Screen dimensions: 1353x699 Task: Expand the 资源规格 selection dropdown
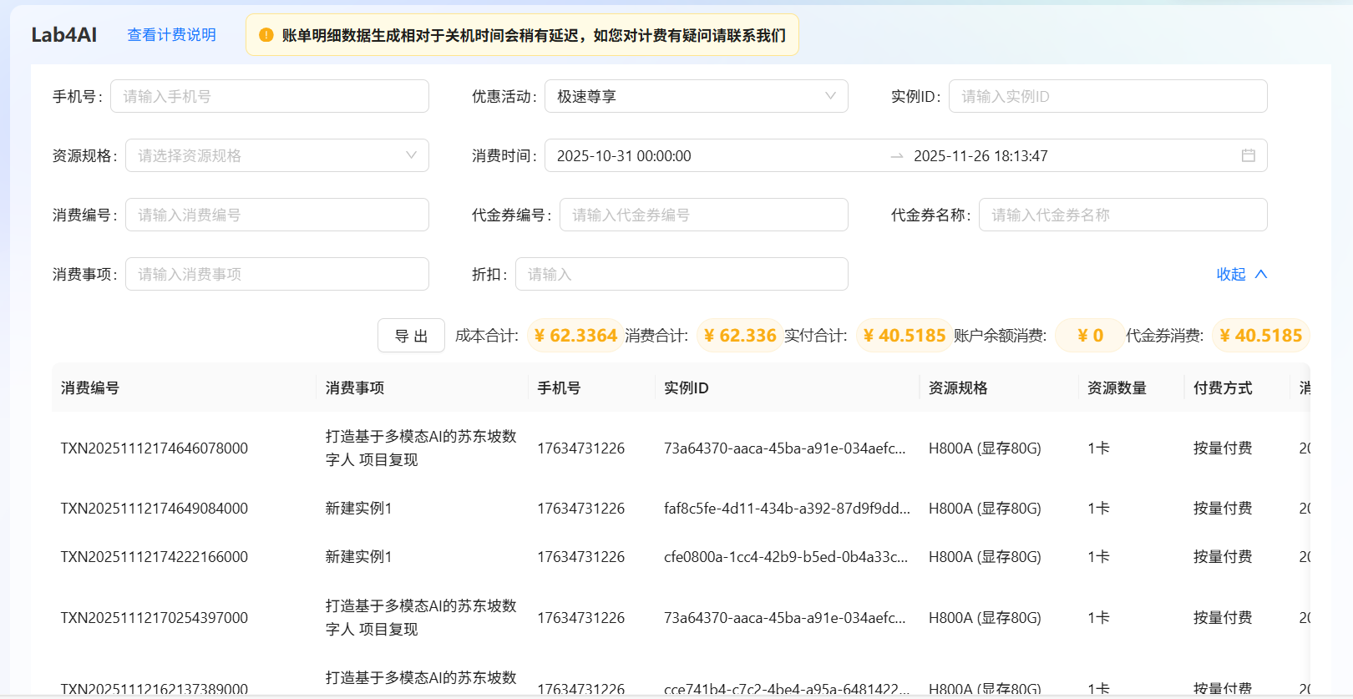point(276,155)
